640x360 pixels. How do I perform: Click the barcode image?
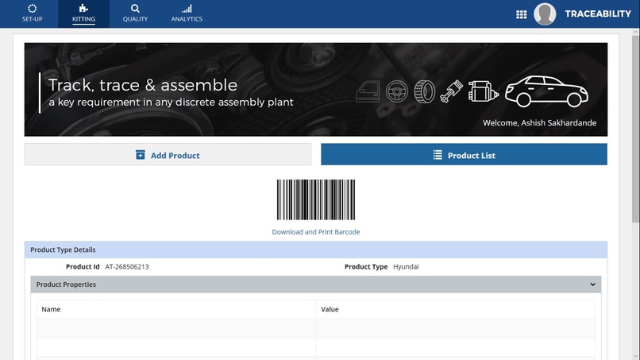[316, 199]
